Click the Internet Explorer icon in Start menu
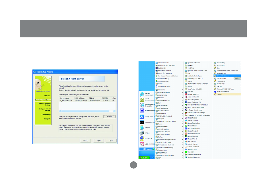This screenshot has width=267, height=185. 142,94
